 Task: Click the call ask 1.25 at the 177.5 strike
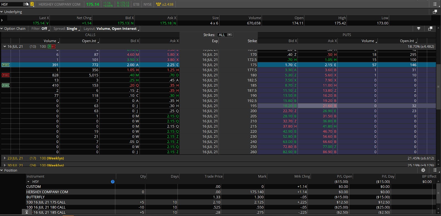pos(171,70)
